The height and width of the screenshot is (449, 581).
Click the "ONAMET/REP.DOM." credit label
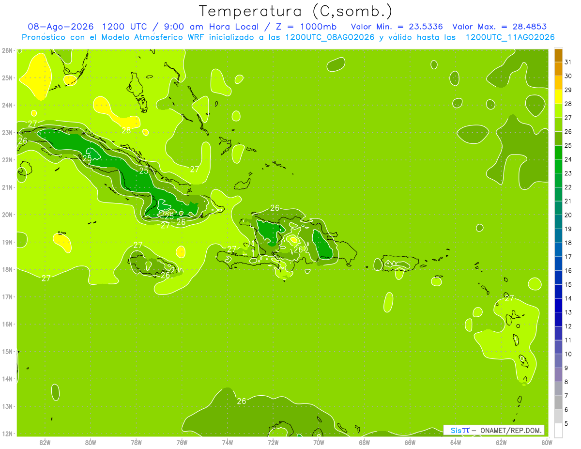[511, 430]
